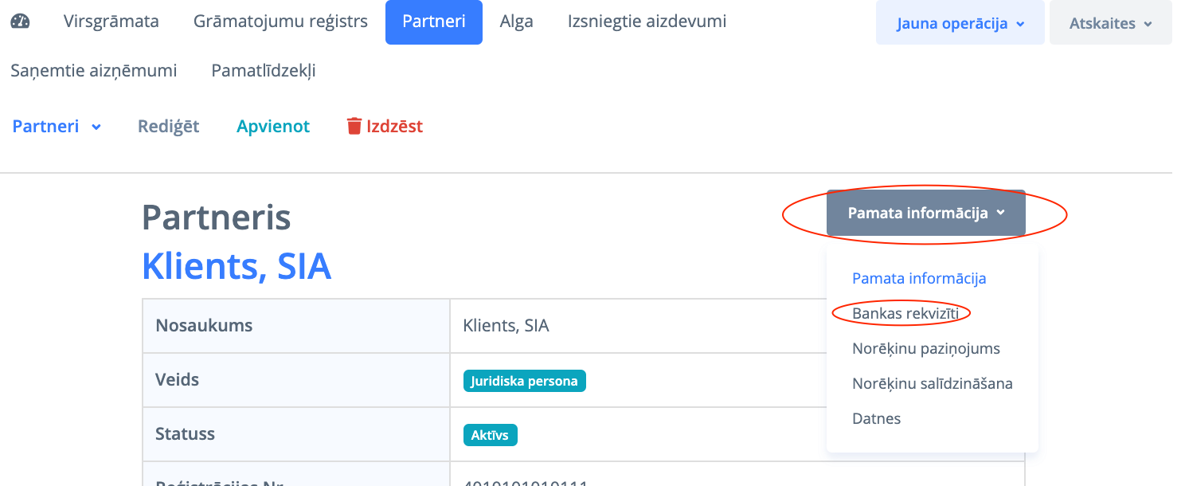This screenshot has height=486, width=1185.
Task: Select Datnes in the dropdown menu
Action: pyautogui.click(x=876, y=418)
